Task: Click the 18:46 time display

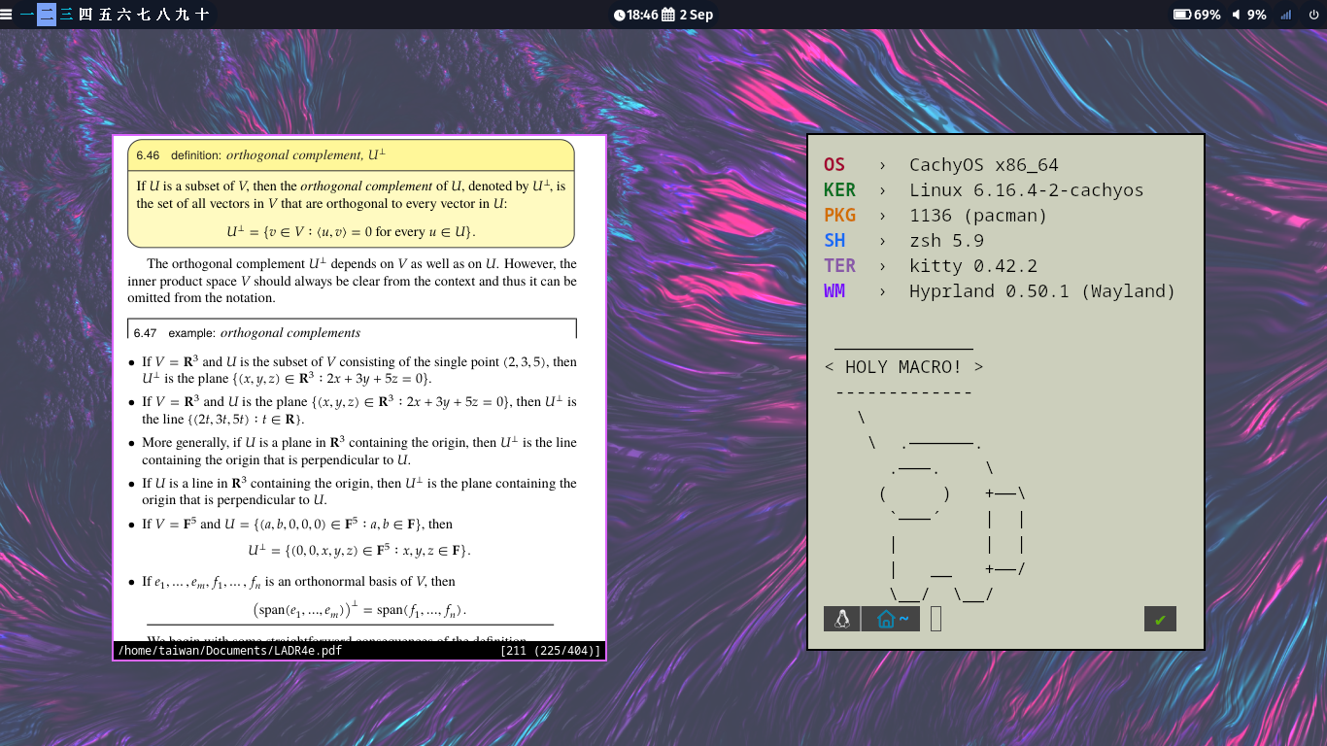Action: [x=642, y=15]
